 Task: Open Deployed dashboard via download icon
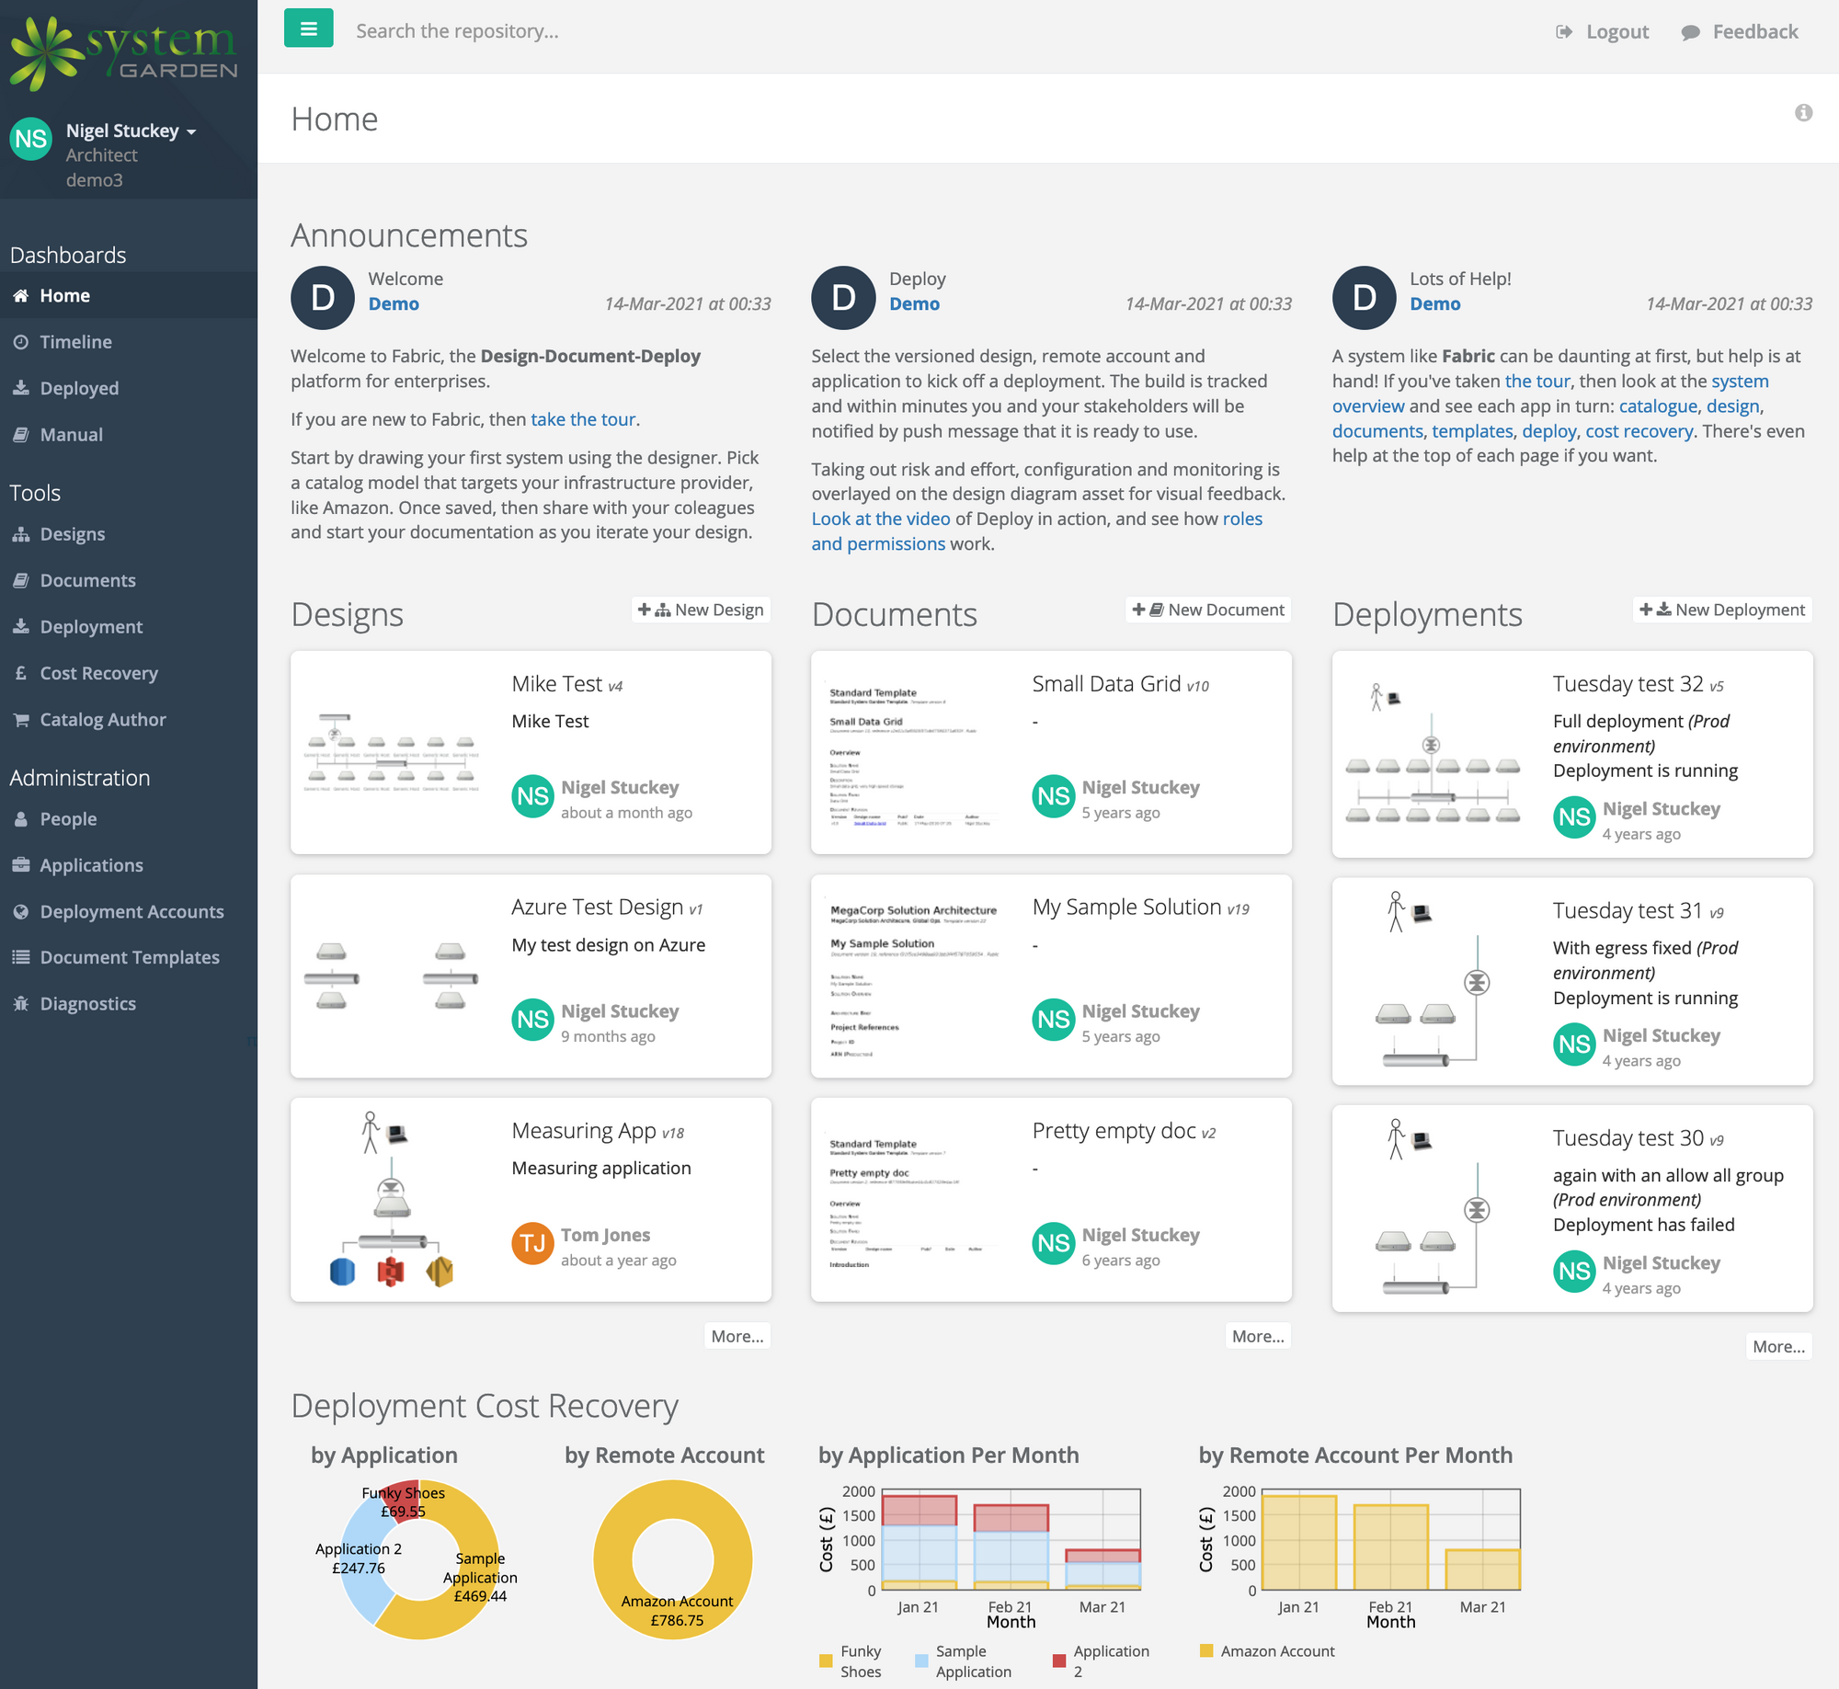coord(20,388)
